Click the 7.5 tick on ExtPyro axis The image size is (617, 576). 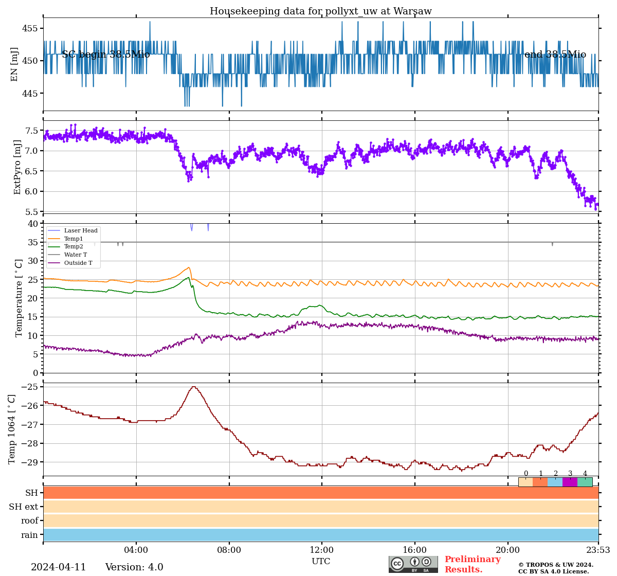(x=32, y=131)
